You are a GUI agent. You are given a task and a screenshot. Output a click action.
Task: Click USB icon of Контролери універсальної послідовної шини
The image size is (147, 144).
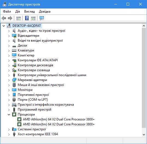[x=14, y=75]
